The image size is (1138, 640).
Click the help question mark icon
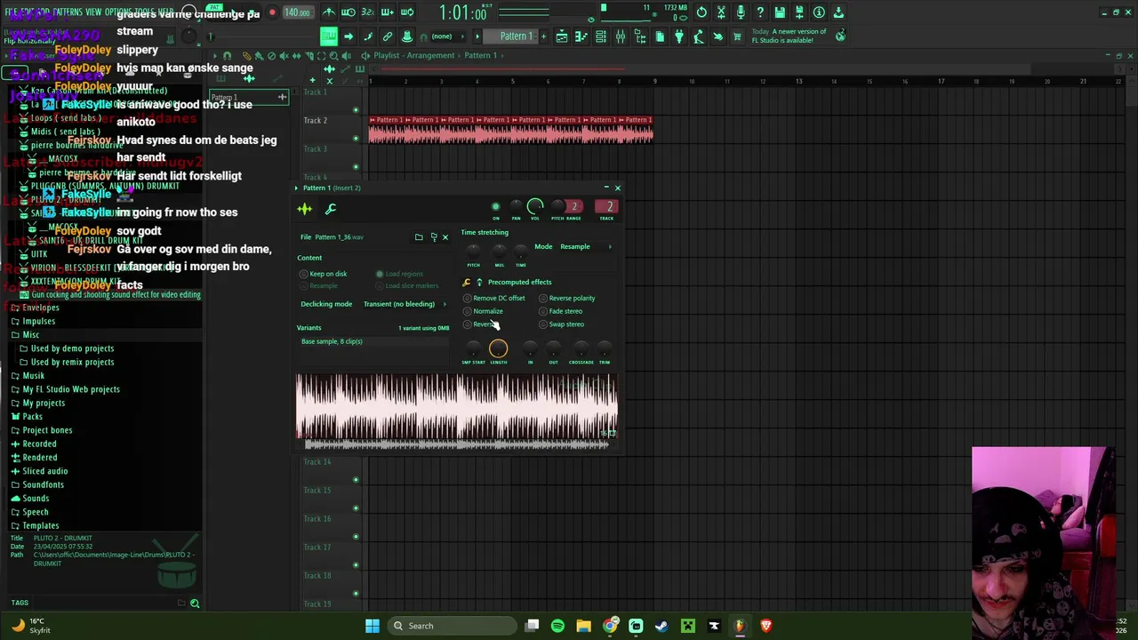760,12
